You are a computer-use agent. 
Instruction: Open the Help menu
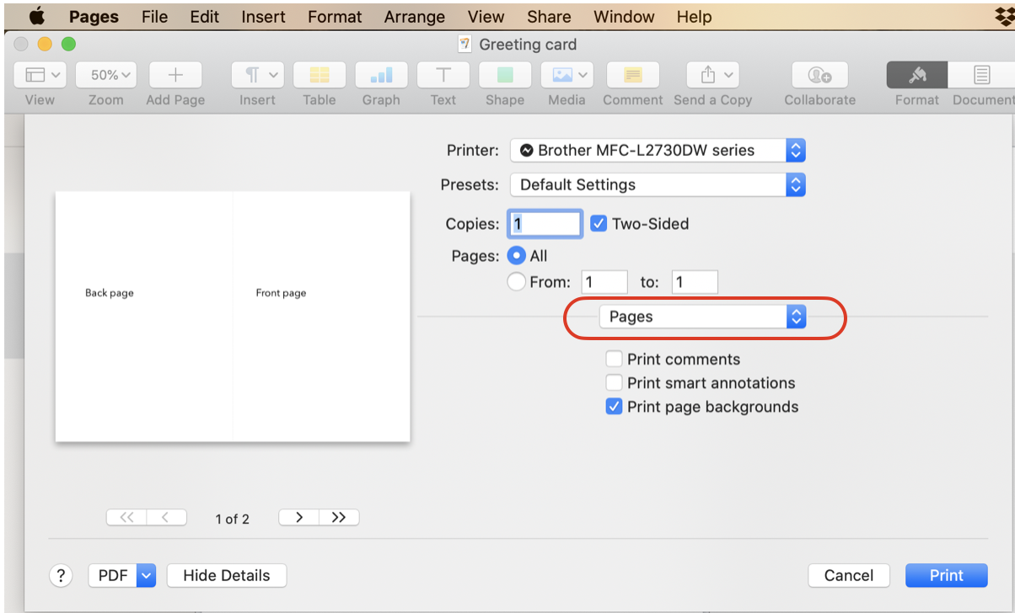click(694, 17)
